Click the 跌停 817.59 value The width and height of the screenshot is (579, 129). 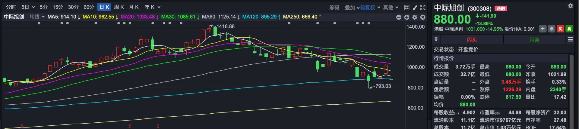point(513,97)
